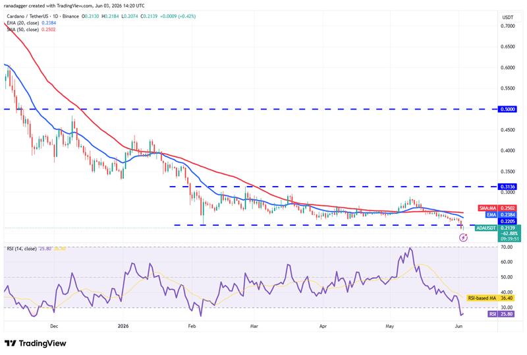Click the low value L0.2074

click(129, 16)
